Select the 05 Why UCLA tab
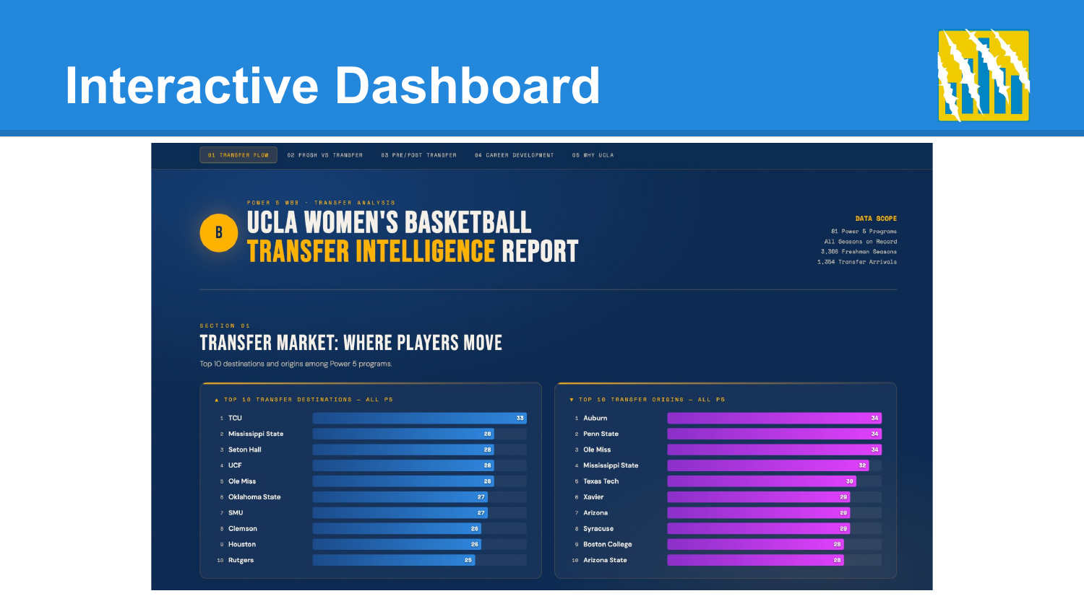The image size is (1084, 609). point(593,155)
